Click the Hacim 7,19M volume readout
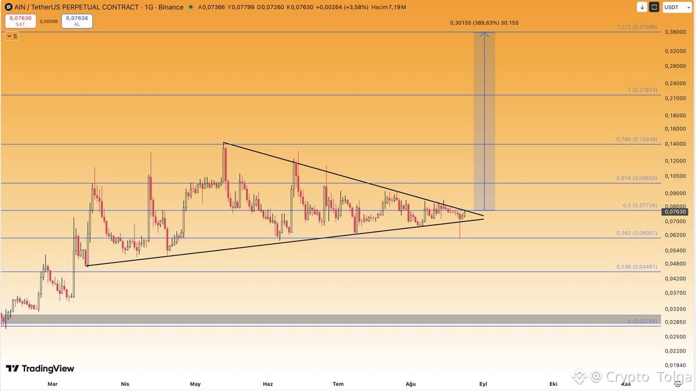This screenshot has width=696, height=391. pos(389,7)
